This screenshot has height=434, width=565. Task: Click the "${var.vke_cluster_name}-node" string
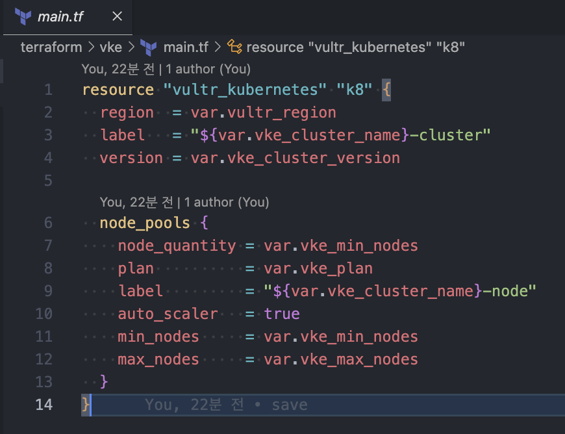(400, 291)
